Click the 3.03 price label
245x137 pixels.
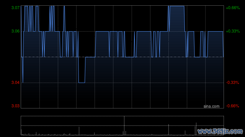[15, 106]
